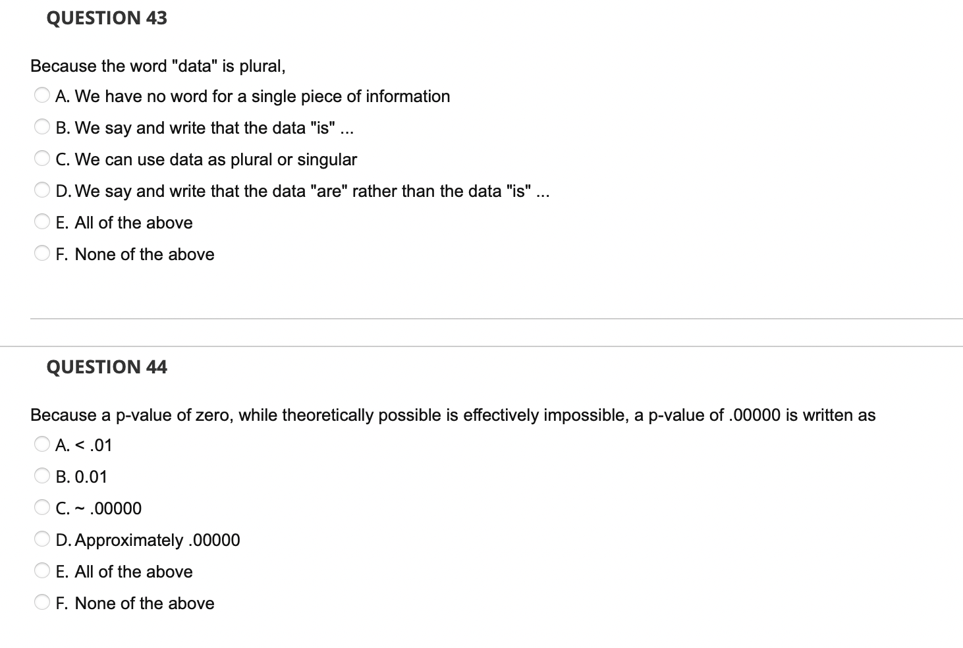Screen dimensions: 963x648
Task: Click the QUESTION 43 heading
Action: [107, 18]
